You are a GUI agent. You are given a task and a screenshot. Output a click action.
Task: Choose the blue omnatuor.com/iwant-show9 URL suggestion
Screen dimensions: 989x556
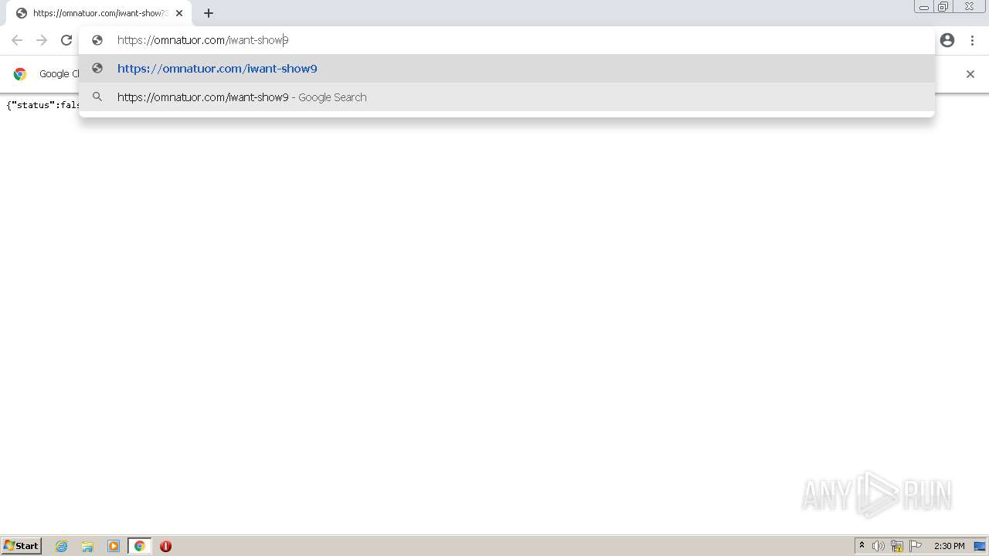pos(507,69)
